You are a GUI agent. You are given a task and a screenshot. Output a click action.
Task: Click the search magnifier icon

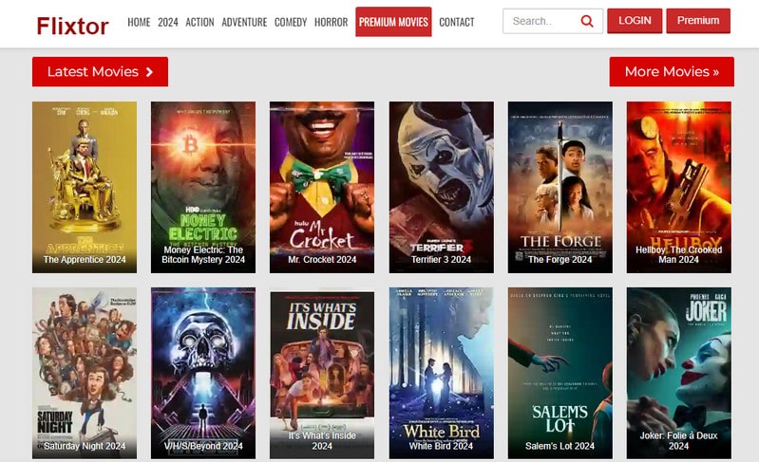pos(587,21)
